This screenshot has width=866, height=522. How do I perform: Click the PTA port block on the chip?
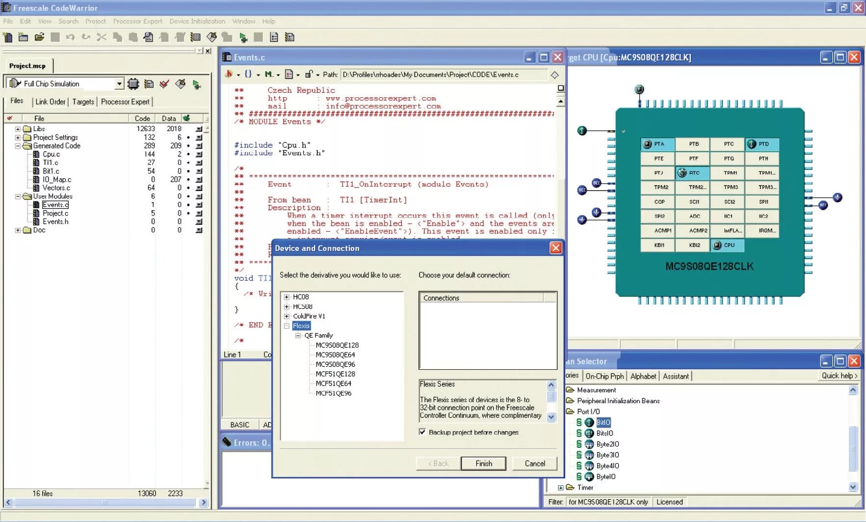coord(657,144)
